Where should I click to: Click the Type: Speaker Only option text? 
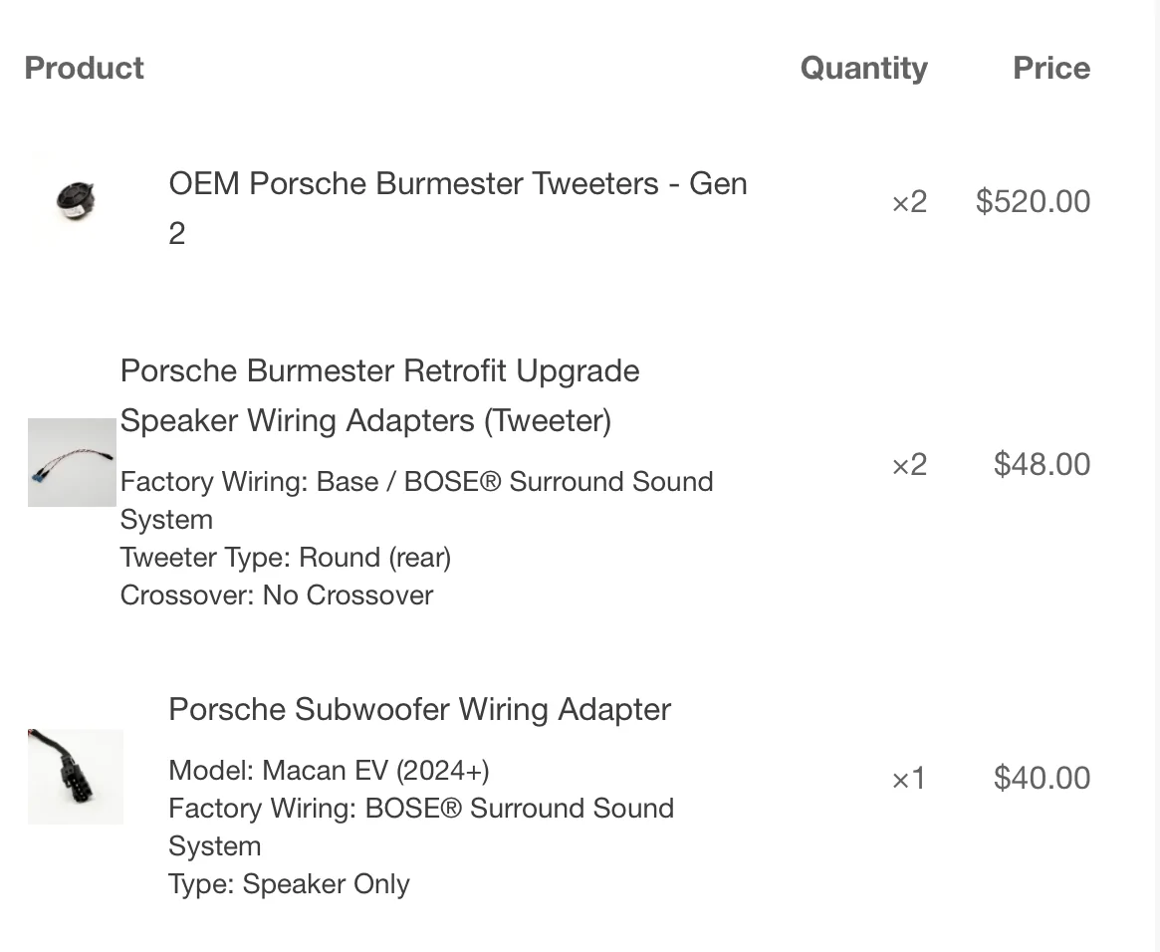click(x=289, y=884)
